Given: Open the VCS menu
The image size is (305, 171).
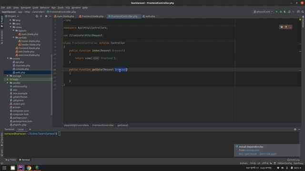Looking at the screenshot, I should pyautogui.click(x=68, y=8).
